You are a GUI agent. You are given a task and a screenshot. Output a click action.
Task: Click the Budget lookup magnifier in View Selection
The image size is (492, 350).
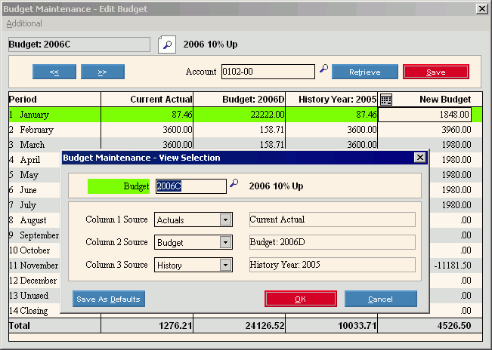(x=234, y=184)
